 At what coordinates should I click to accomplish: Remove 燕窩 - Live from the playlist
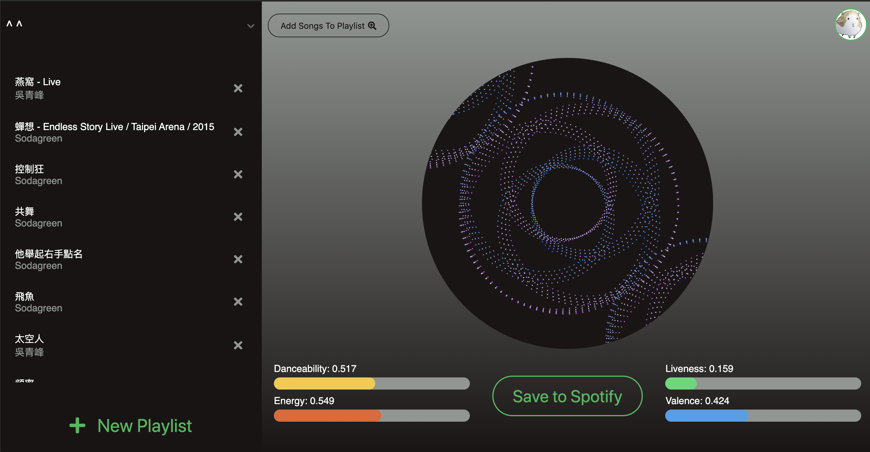pos(238,89)
